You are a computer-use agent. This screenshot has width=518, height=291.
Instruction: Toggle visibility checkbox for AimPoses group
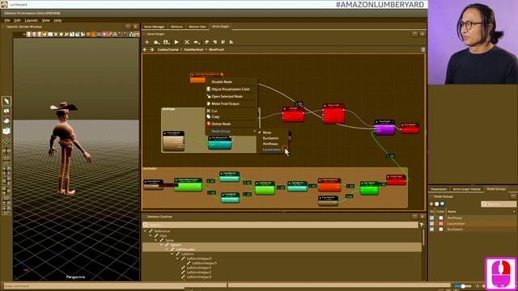[x=431, y=218]
